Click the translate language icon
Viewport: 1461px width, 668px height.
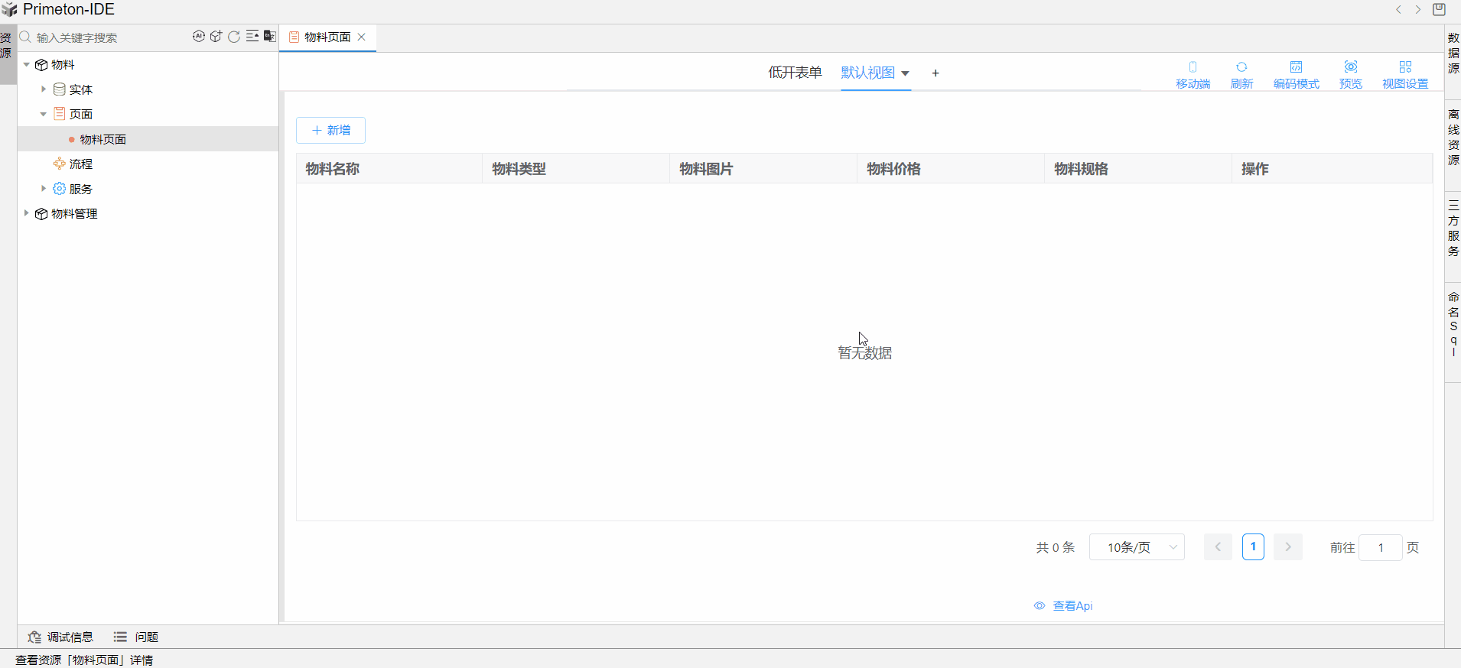pos(269,36)
